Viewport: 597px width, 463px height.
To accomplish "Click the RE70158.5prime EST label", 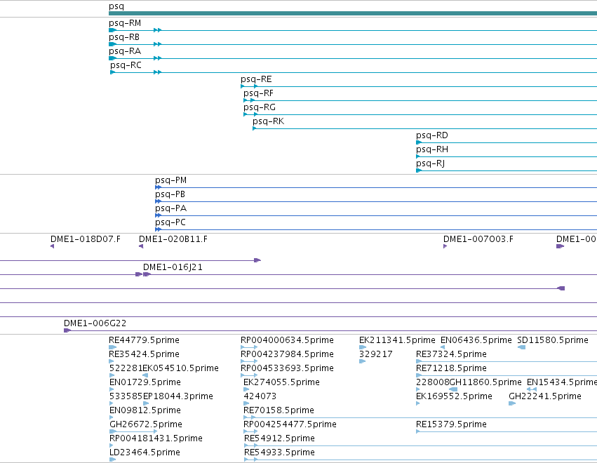I will click(279, 410).
